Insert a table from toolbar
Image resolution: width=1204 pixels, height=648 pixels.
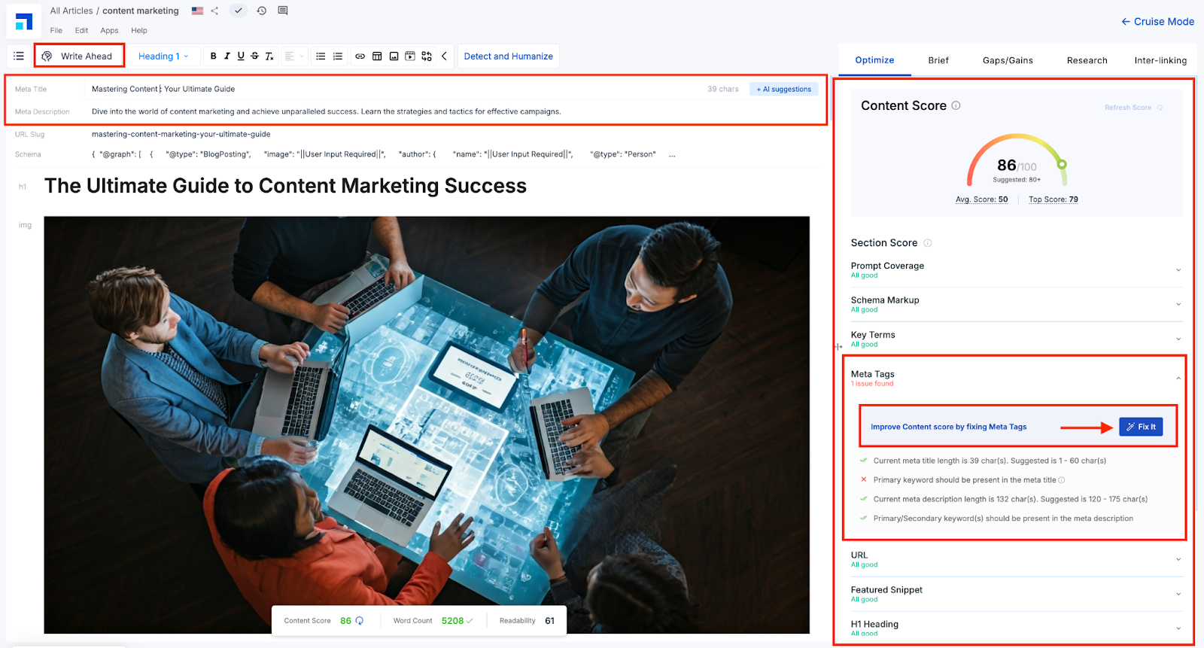click(x=377, y=56)
